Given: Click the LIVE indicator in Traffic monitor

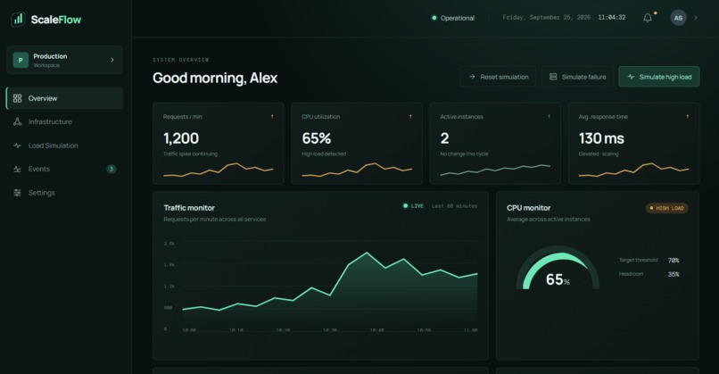Looking at the screenshot, I should click(413, 206).
